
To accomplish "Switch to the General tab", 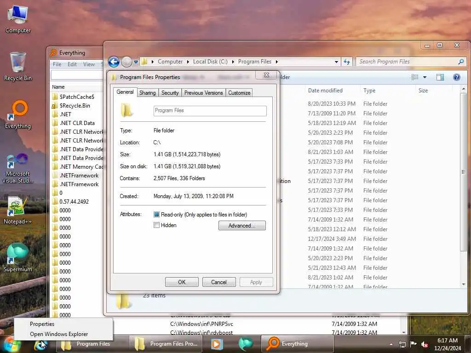I will pos(125,92).
